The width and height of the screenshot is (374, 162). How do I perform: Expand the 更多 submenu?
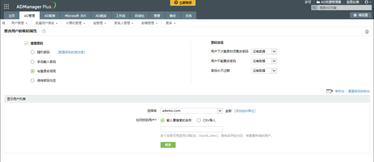170,23
